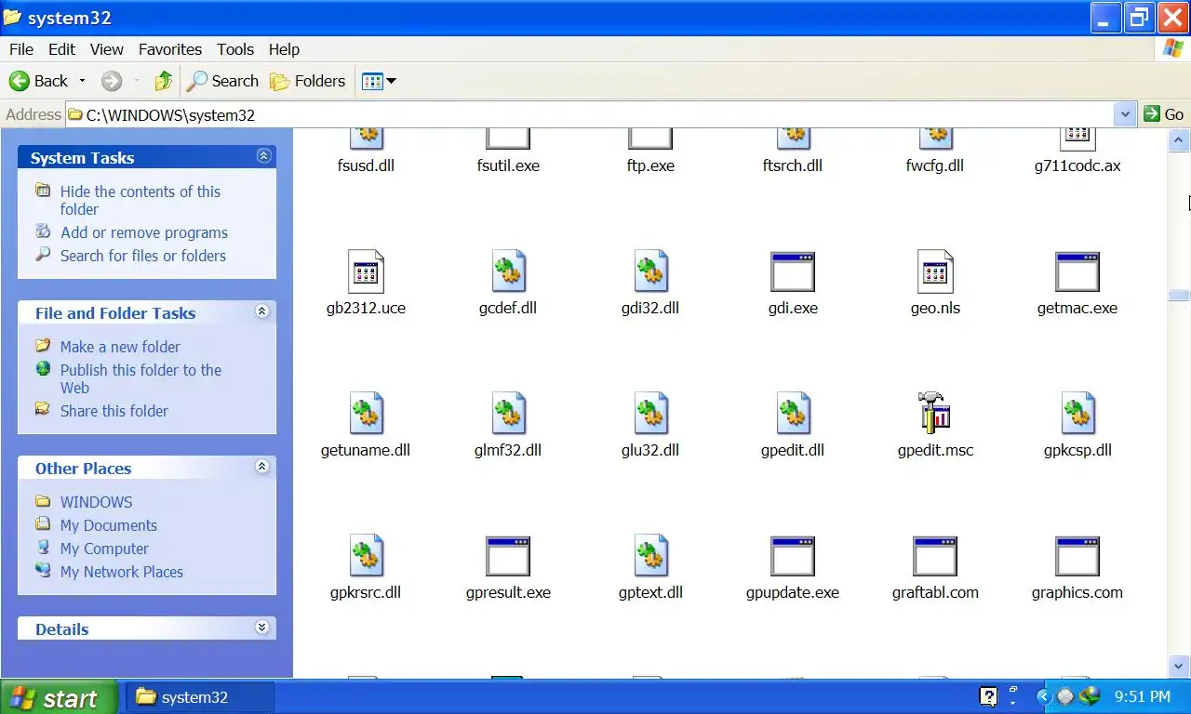This screenshot has width=1191, height=714.
Task: Click the Forward arrow toolbar button
Action: pyautogui.click(x=112, y=81)
